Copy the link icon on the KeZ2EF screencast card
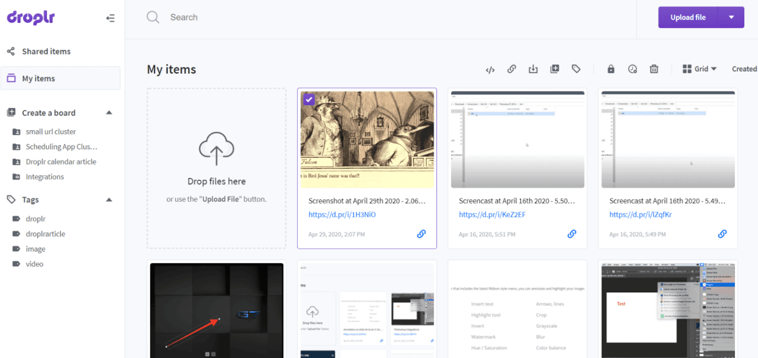Image resolution: width=758 pixels, height=358 pixels. tap(572, 234)
